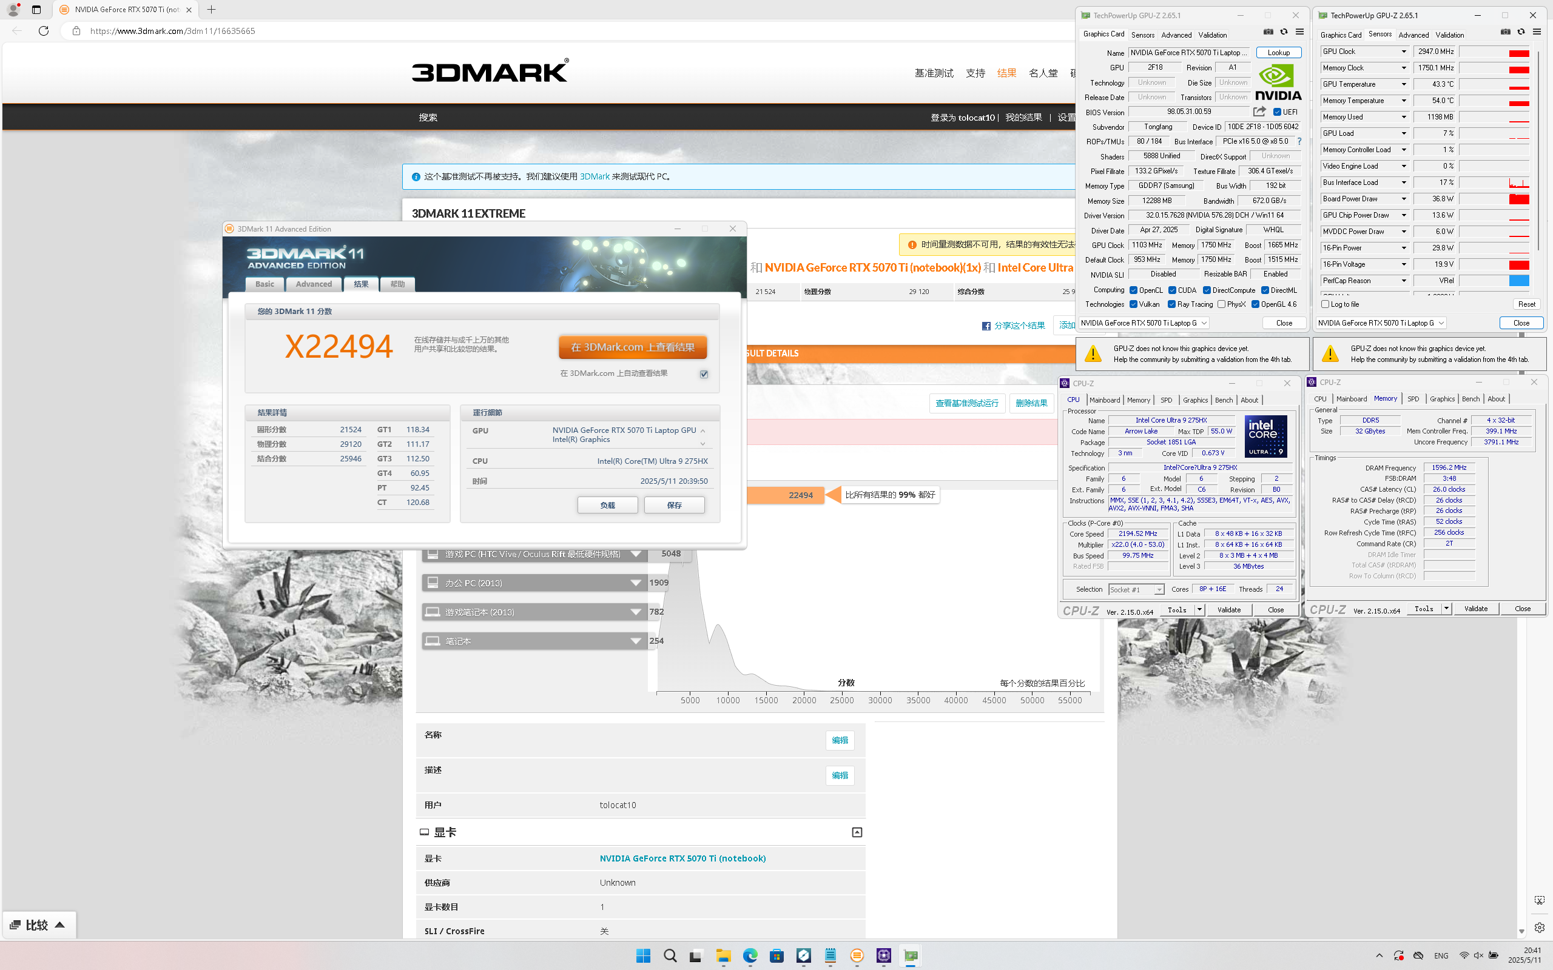Click the browser profile avatar icon
This screenshot has height=970, width=1553.
click(13, 10)
